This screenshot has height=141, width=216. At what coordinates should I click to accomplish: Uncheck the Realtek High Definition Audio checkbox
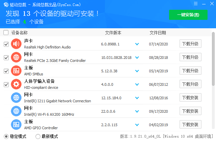coord(6,44)
